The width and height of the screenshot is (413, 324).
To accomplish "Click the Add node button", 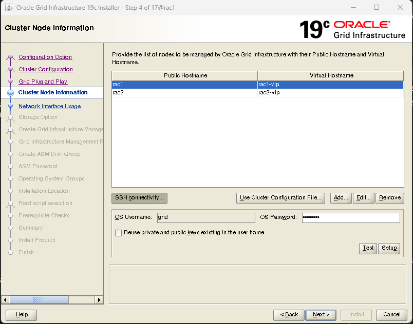I will pos(341,198).
